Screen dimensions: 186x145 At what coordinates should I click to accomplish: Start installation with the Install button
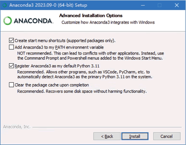coord(135,136)
